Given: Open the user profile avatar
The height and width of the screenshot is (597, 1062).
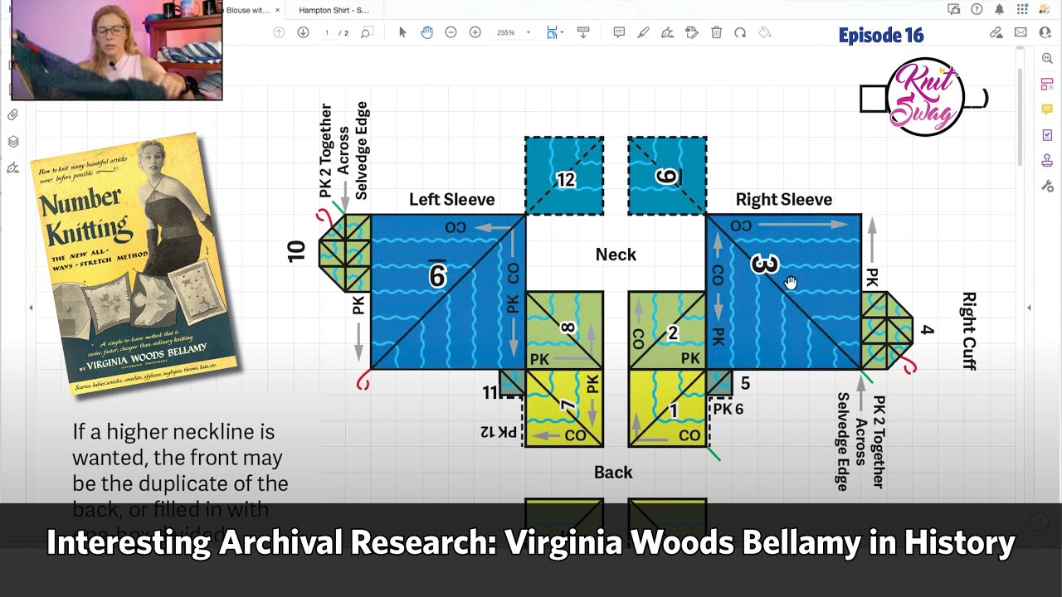Looking at the screenshot, I should click(x=1045, y=9).
